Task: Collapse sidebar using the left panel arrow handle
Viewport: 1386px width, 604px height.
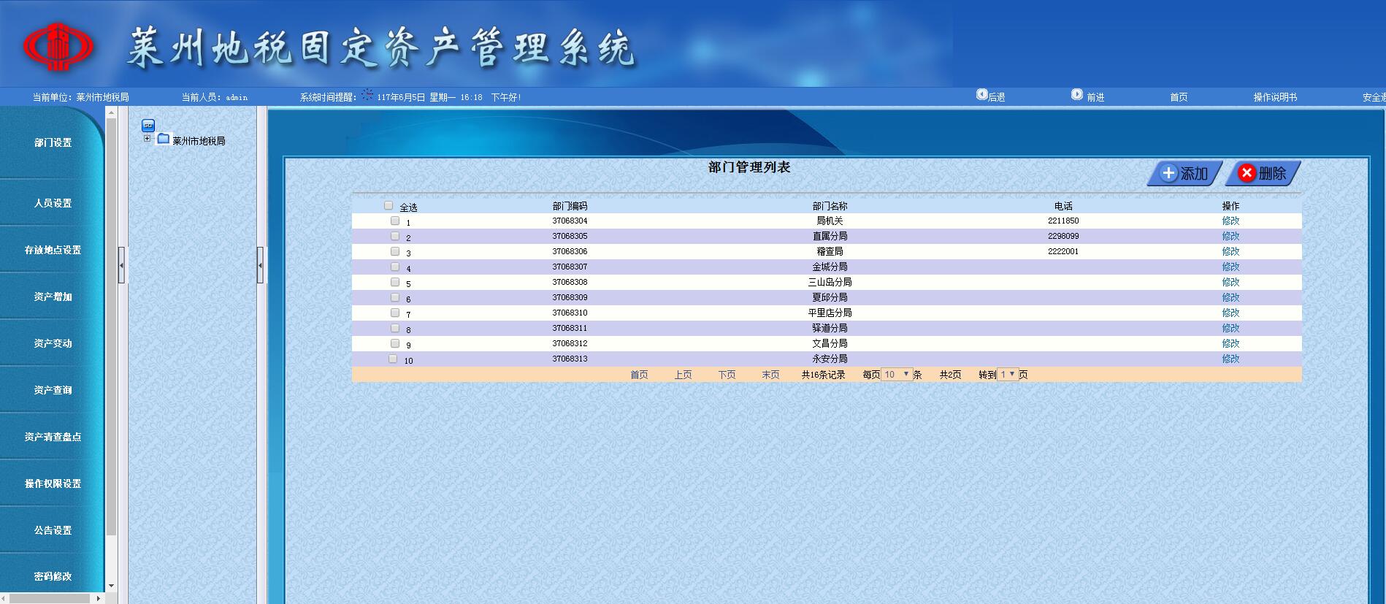Action: [121, 264]
